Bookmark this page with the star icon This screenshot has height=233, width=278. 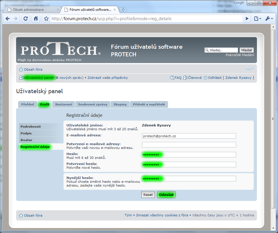pyautogui.click(x=46, y=19)
